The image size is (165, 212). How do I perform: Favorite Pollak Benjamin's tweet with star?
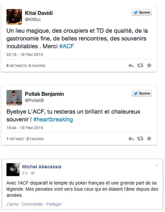[149, 139]
